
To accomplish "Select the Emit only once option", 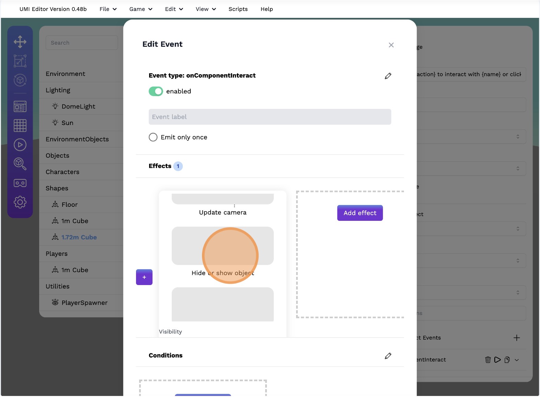I will 153,137.
